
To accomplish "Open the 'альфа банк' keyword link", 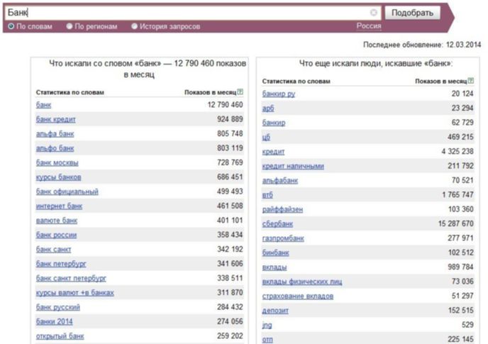I will coord(55,134).
